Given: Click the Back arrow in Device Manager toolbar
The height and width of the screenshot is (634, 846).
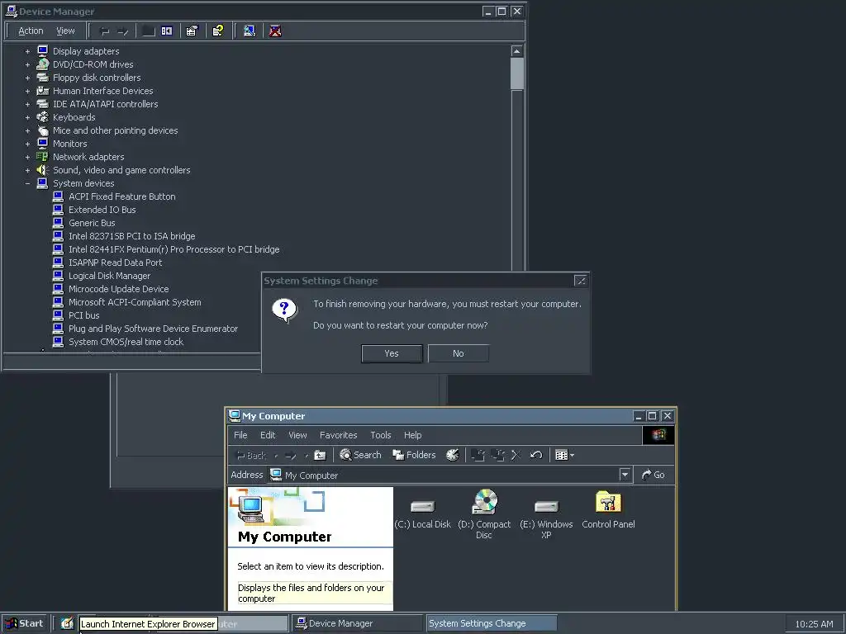Looking at the screenshot, I should click(105, 31).
